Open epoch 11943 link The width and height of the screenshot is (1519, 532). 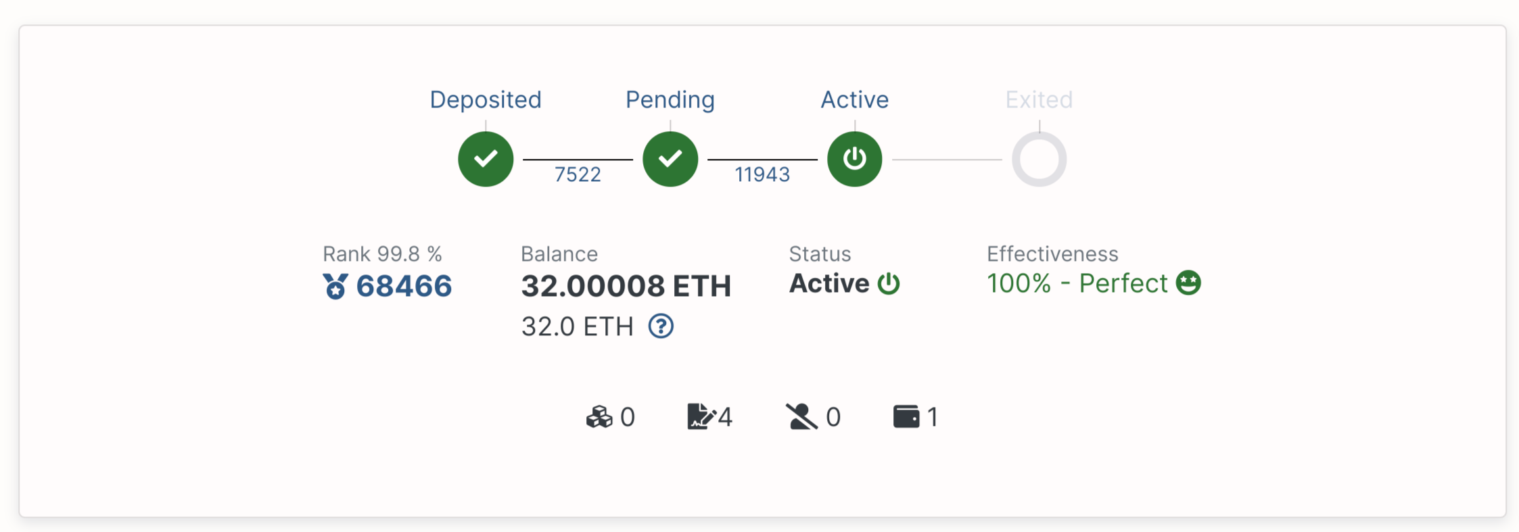[x=762, y=174]
